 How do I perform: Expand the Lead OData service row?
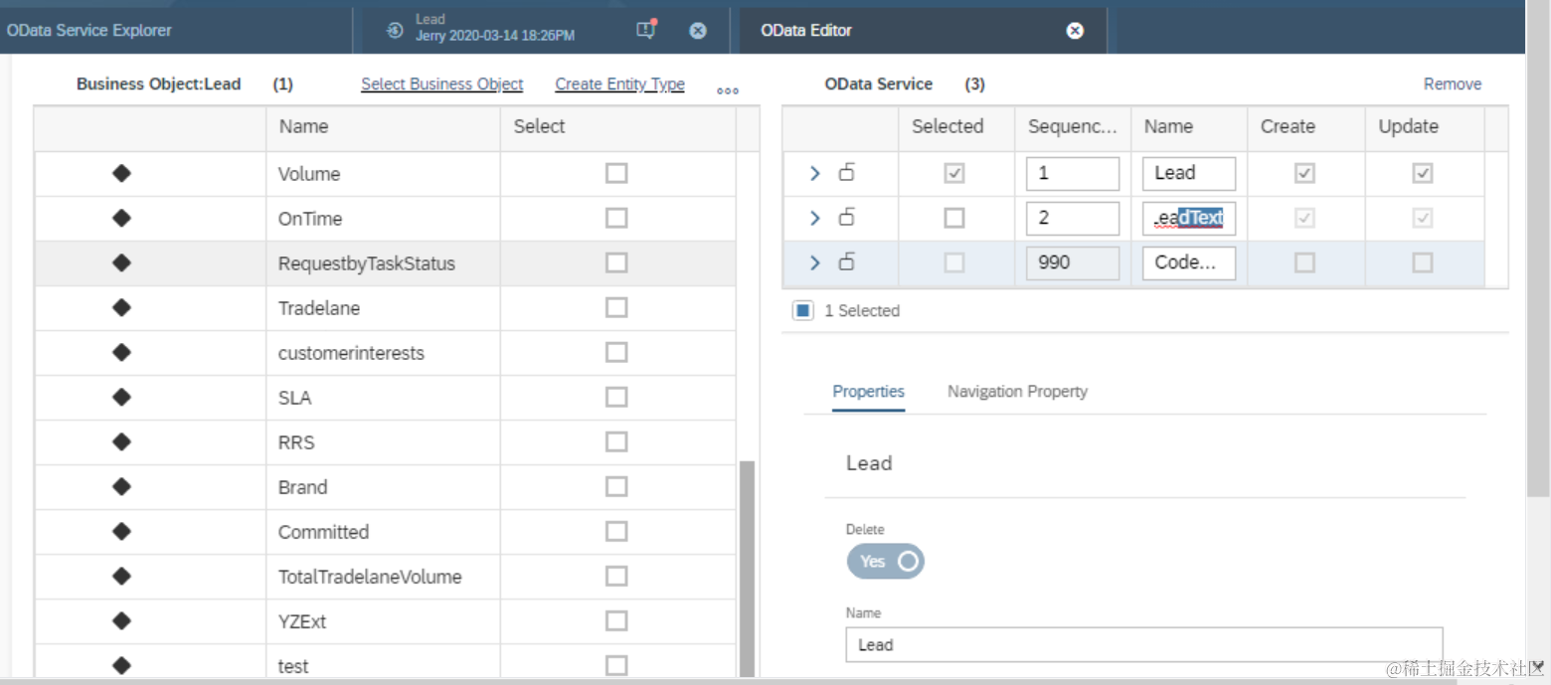[815, 173]
